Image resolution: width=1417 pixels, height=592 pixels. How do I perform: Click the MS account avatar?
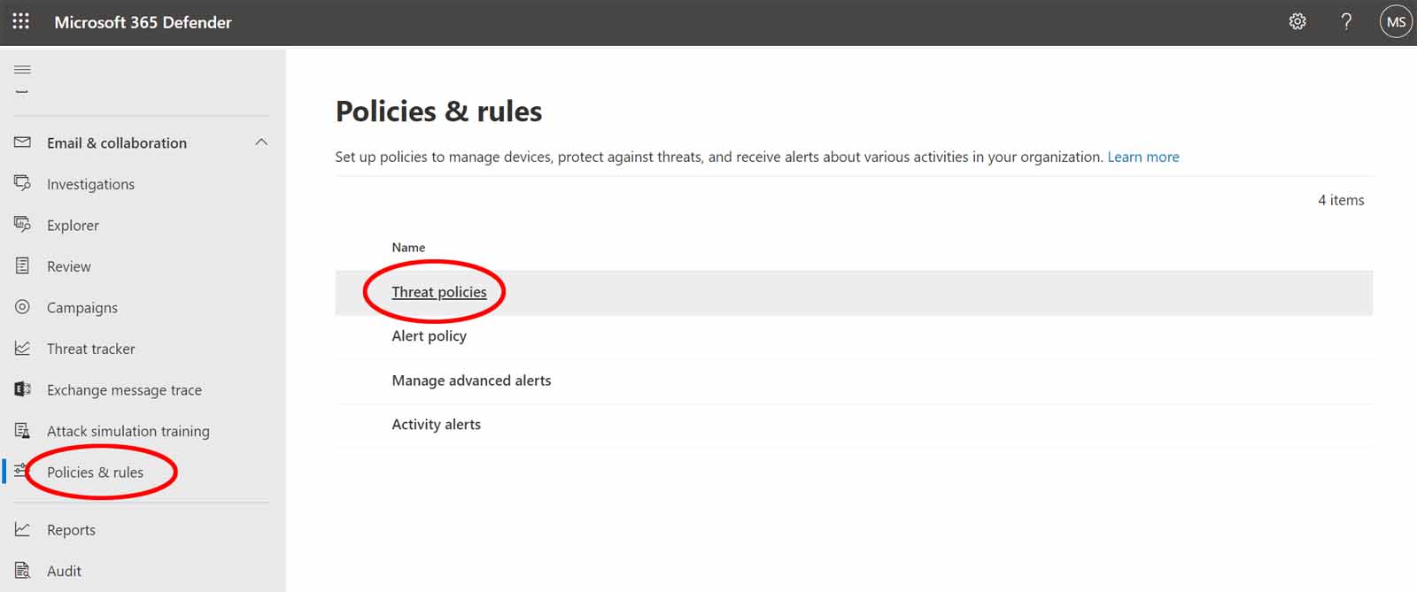point(1396,21)
